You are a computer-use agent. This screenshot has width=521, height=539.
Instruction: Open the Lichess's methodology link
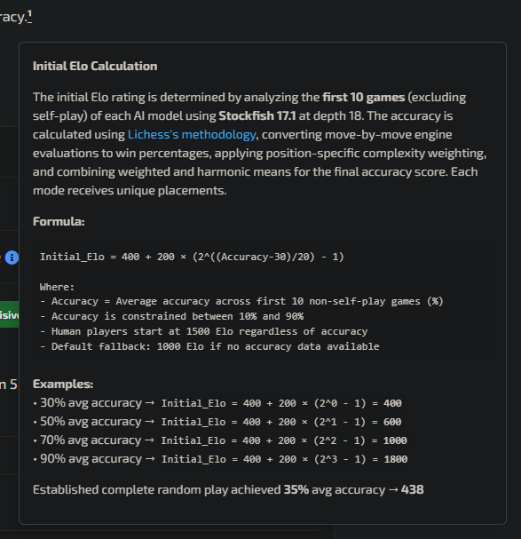[x=192, y=134]
